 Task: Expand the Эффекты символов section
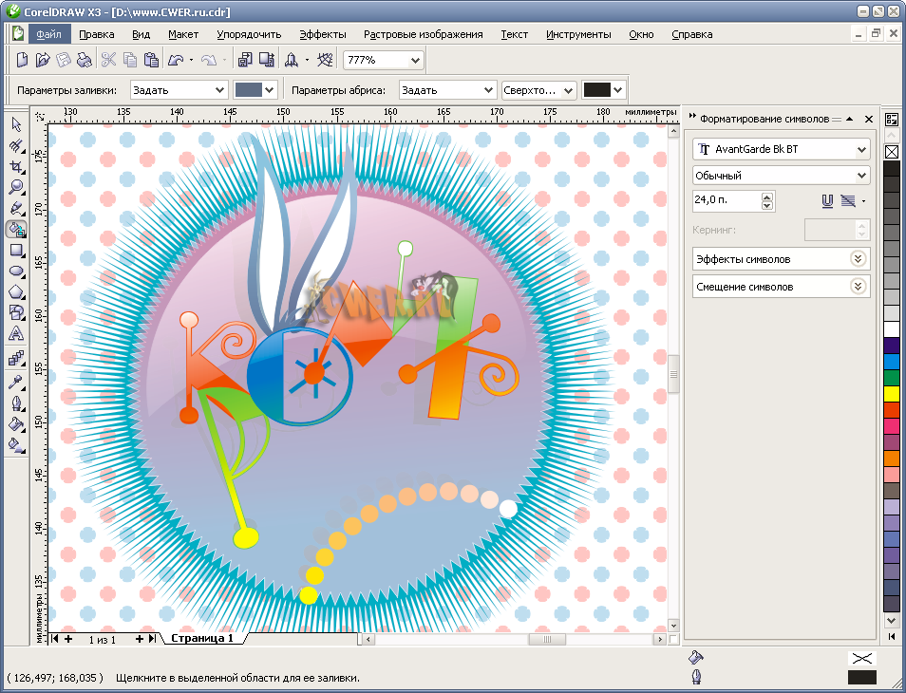pyautogui.click(x=858, y=258)
